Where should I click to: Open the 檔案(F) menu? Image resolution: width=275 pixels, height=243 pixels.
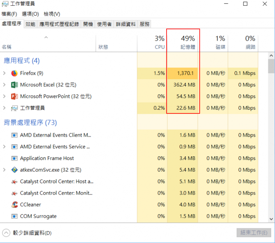[x=9, y=14]
